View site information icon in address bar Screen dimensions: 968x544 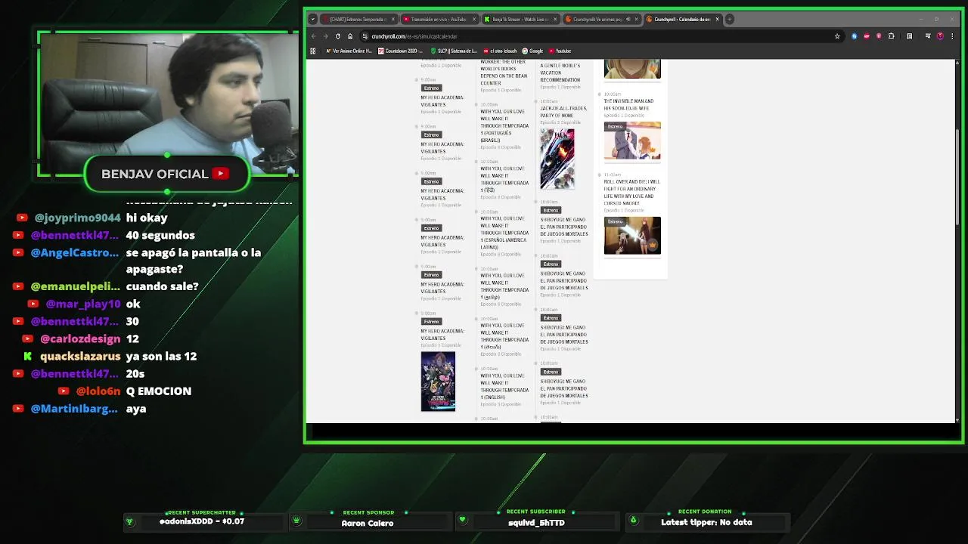coord(365,36)
